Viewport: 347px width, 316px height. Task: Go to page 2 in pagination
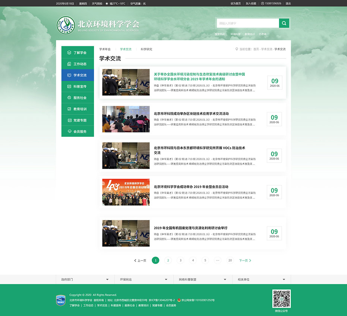point(168,261)
